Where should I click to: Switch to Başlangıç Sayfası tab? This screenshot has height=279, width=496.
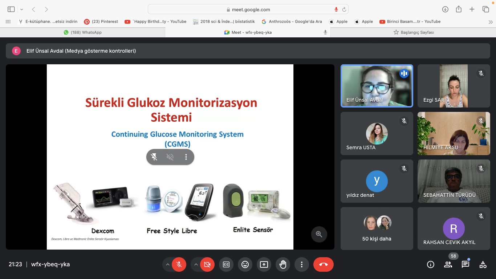[x=414, y=32]
